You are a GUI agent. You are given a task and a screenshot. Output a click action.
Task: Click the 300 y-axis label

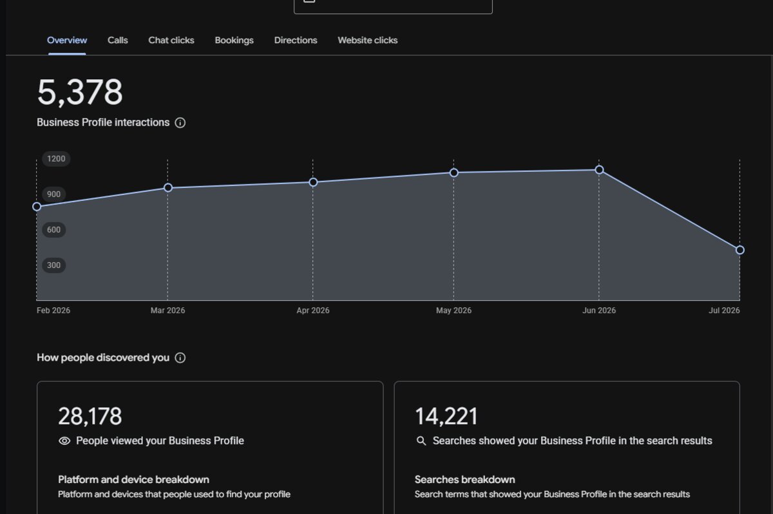click(53, 265)
